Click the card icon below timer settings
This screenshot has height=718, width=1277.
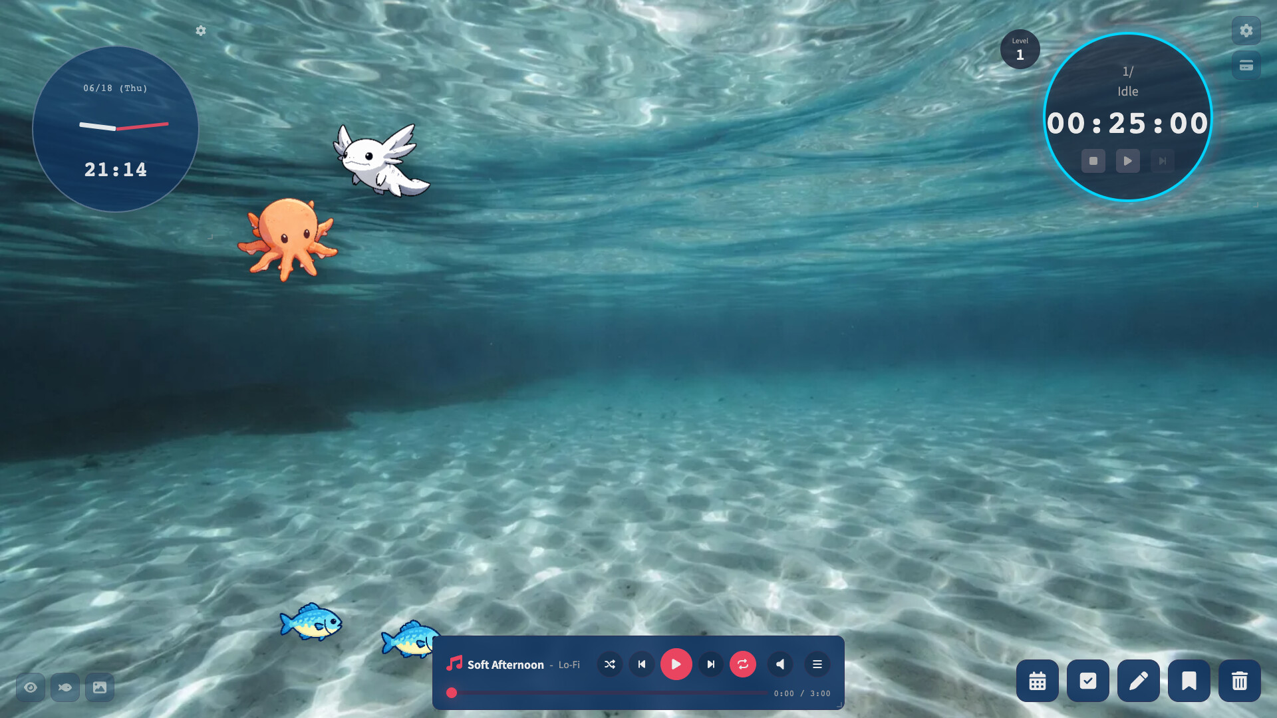pyautogui.click(x=1246, y=65)
